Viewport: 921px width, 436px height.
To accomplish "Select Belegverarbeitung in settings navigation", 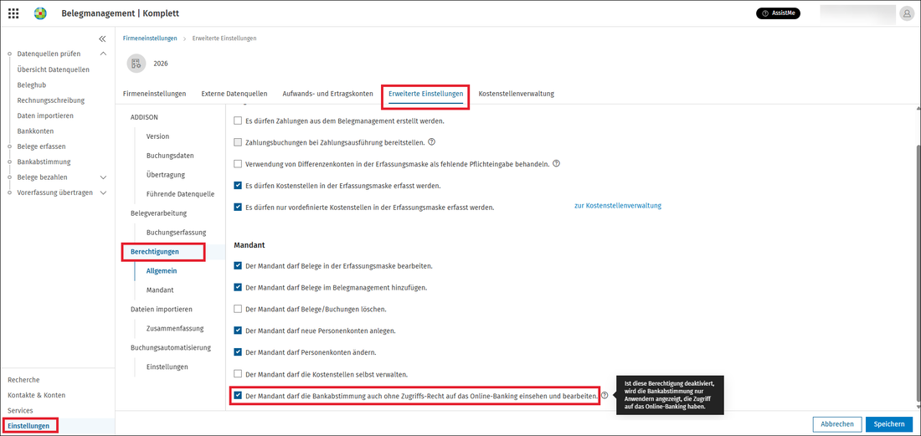I will tap(158, 213).
